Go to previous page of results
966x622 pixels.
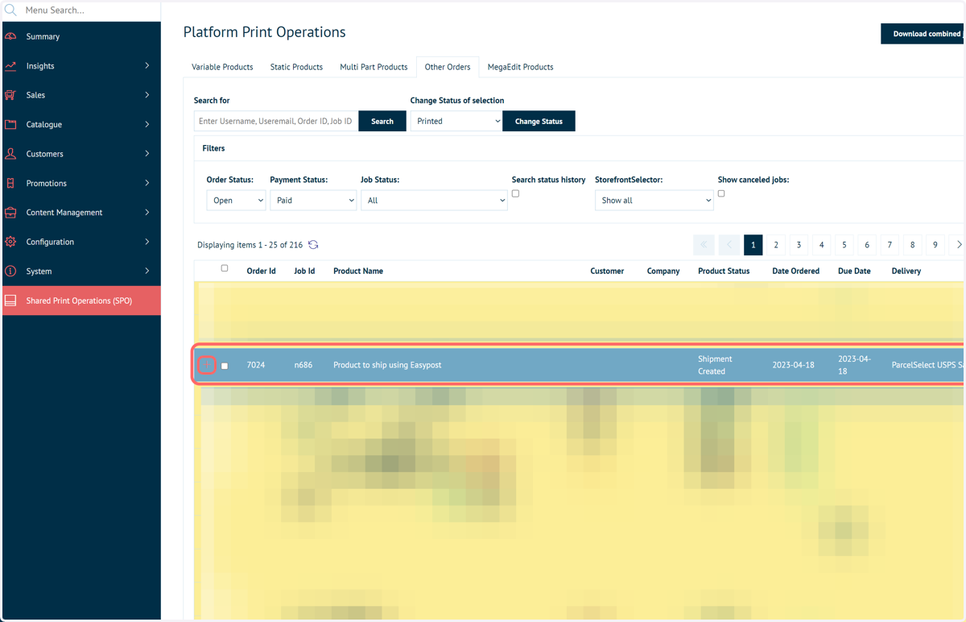coord(729,245)
